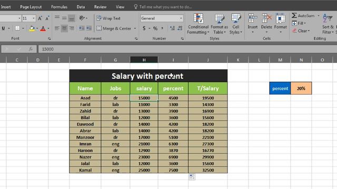Set middle vertical alignment

[x=64, y=18]
